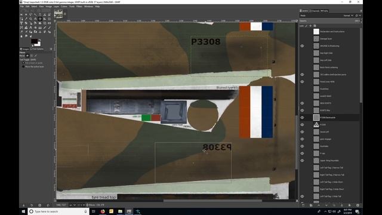The image size is (382, 215).
Task: Select the Color Picker tool
Action: [26, 19]
